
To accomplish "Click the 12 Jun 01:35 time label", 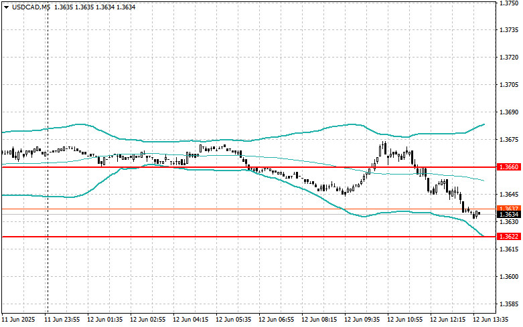I will tap(104, 320).
